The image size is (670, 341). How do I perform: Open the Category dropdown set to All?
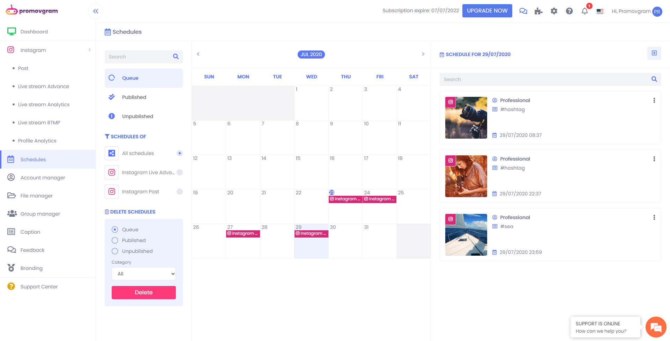(144, 274)
